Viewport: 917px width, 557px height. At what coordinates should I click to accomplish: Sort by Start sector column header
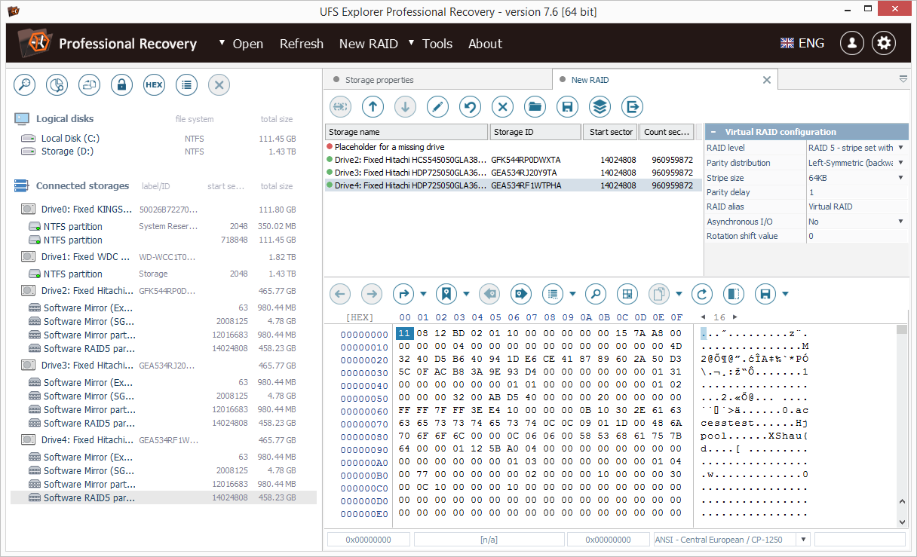tap(610, 132)
